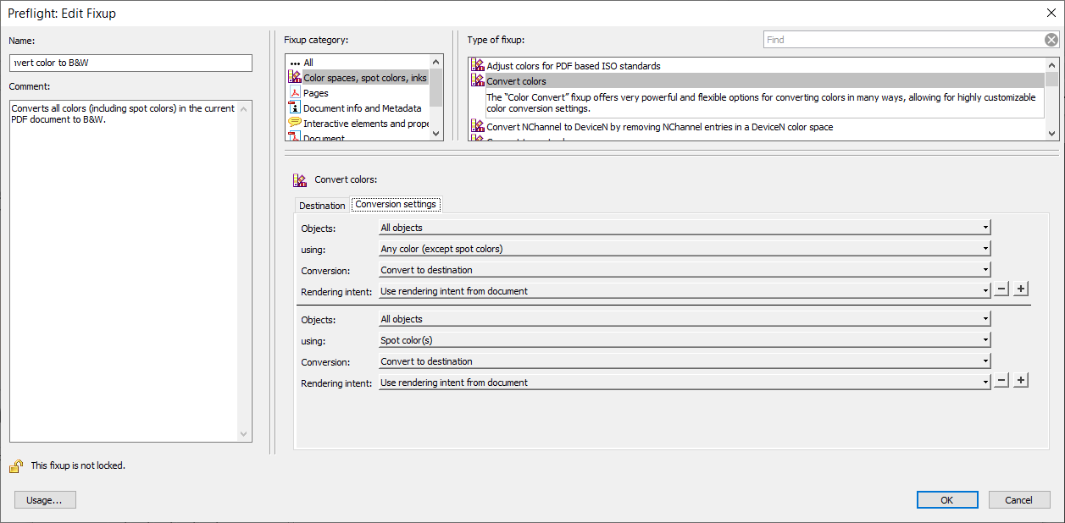Screen dimensions: 1065x523
Task: Open first Rendering intent dropdown
Action: click(684, 291)
